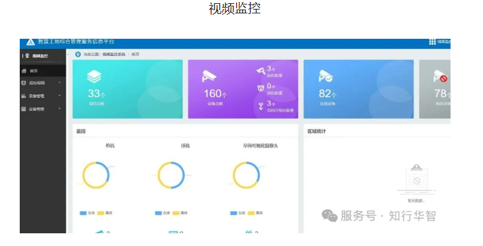Click the 球机 chart title
The width and height of the screenshot is (483, 246).
pyautogui.click(x=185, y=146)
